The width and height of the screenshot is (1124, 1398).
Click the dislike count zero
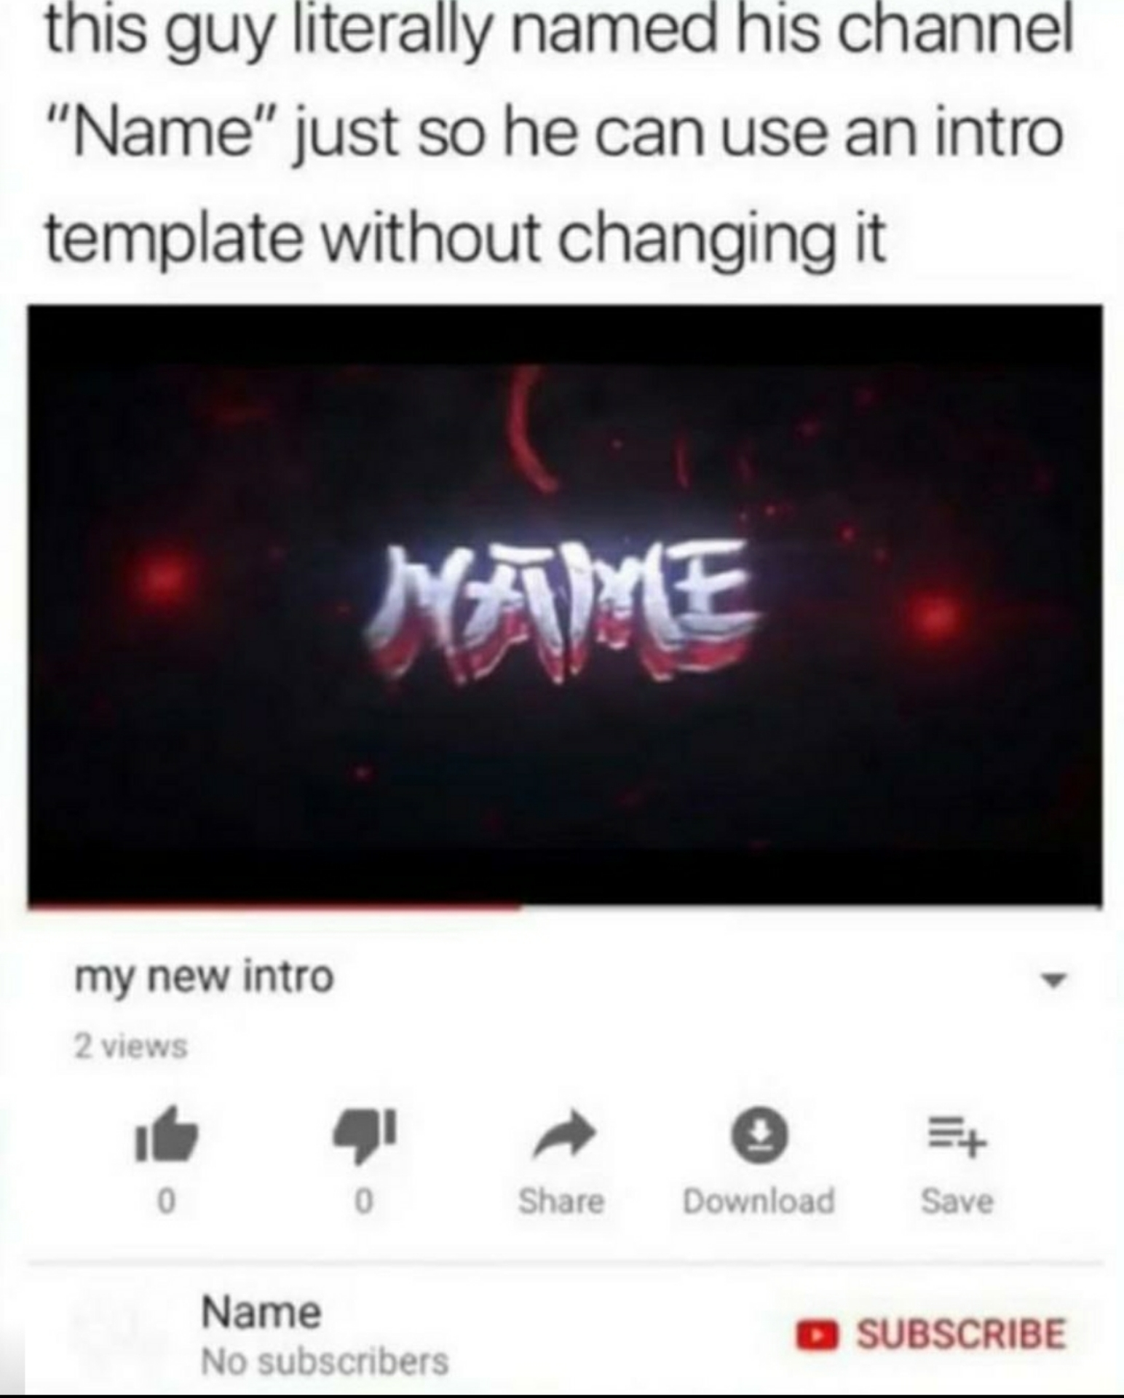364,1201
